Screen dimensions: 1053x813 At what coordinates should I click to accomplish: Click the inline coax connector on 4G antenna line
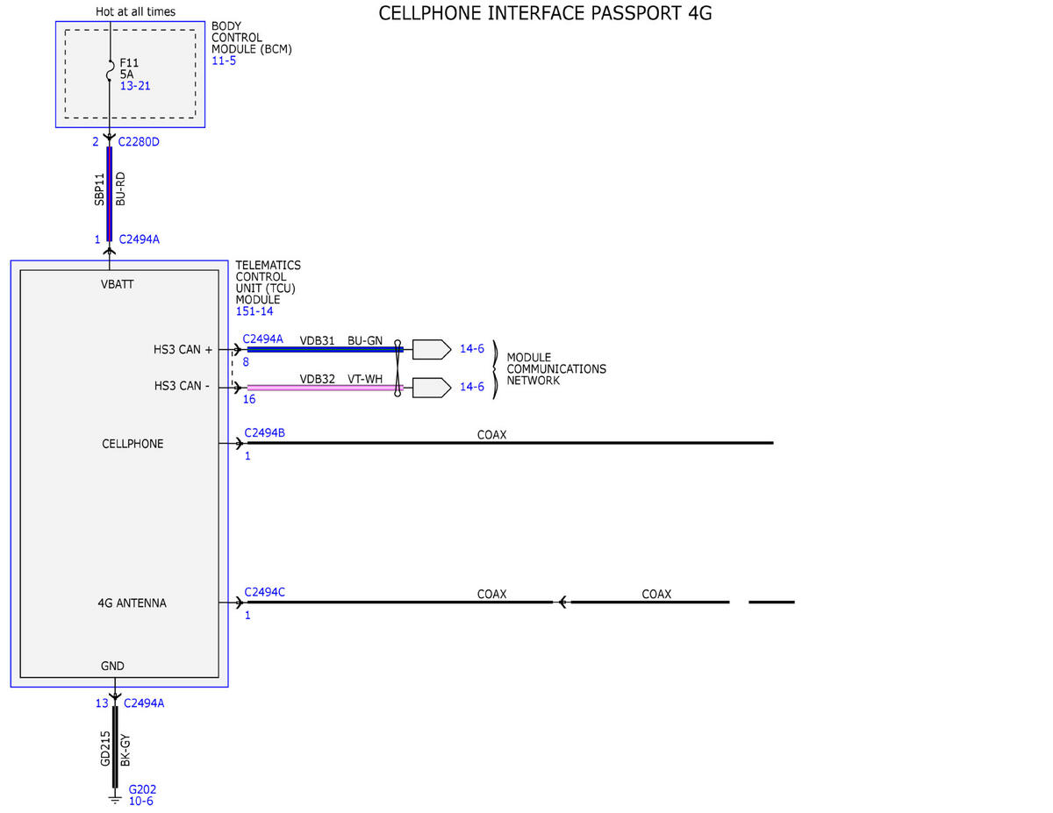click(x=562, y=602)
